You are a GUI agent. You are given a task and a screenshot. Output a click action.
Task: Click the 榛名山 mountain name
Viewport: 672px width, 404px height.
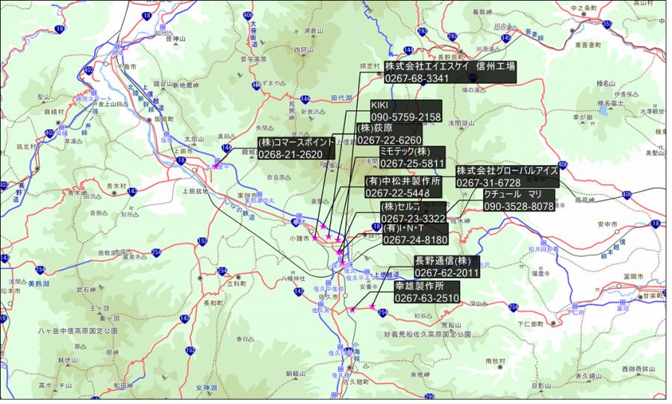[606, 84]
